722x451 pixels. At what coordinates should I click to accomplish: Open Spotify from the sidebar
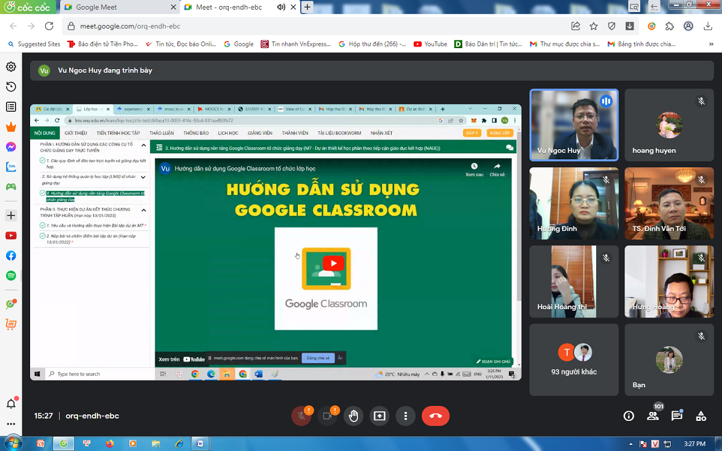click(x=11, y=275)
